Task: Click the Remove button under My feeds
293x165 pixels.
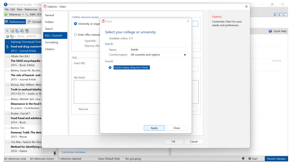Action: (x=83, y=109)
